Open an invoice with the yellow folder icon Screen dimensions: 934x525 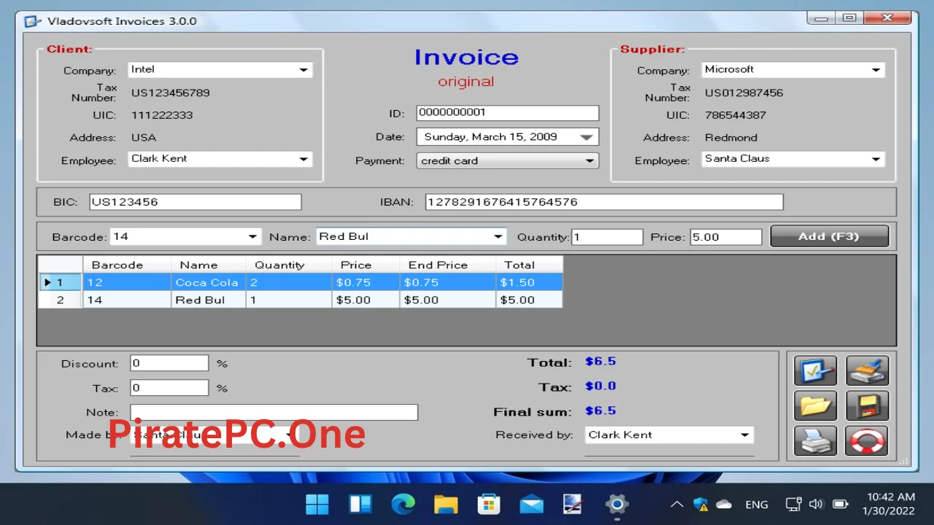point(815,406)
